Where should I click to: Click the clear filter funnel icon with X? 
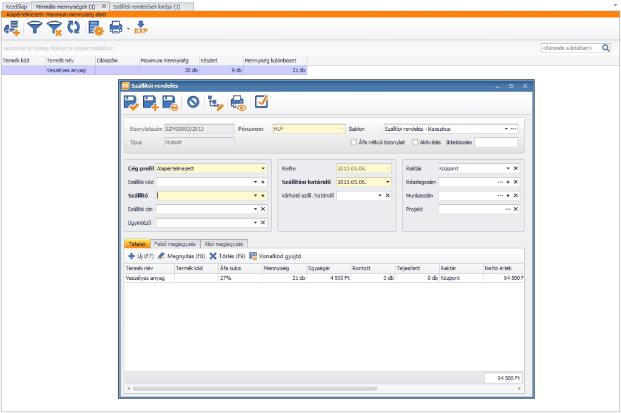pos(55,28)
